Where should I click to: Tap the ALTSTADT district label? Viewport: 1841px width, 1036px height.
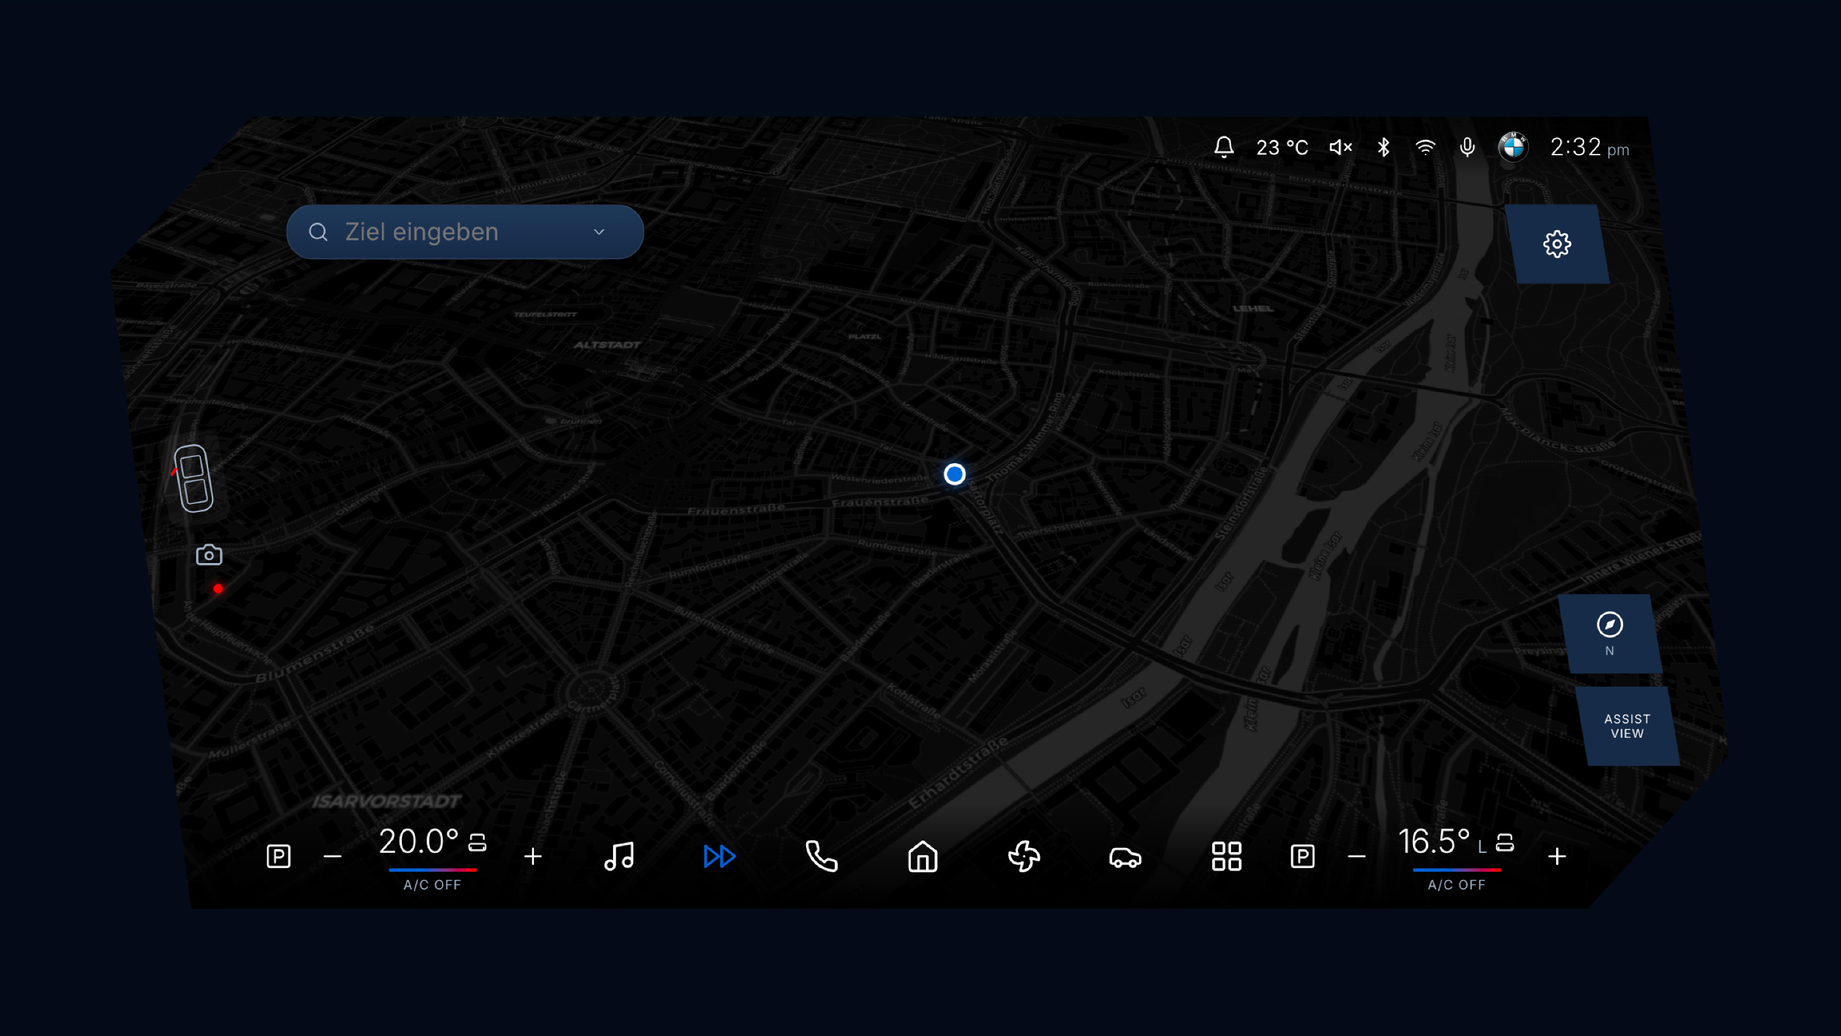point(607,345)
